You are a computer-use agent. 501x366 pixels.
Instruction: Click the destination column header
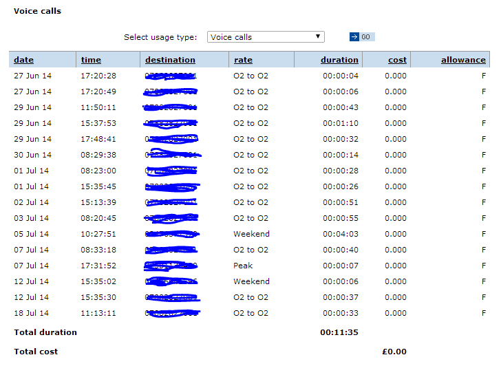[170, 60]
